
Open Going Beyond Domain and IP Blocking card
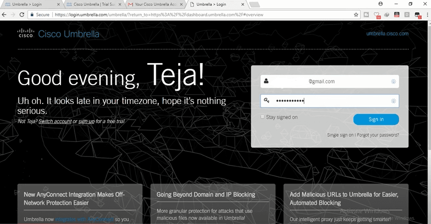[x=213, y=203]
